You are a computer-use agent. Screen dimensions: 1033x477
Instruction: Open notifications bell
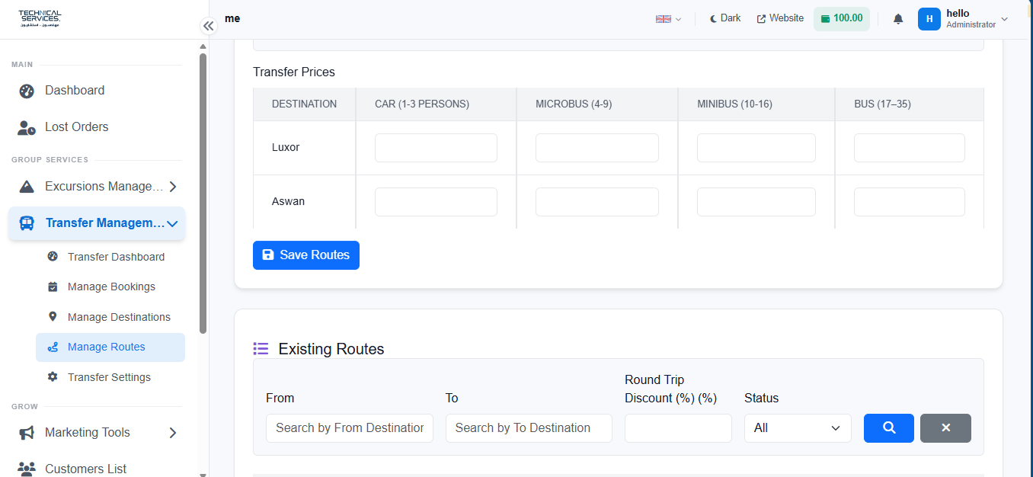click(x=898, y=19)
